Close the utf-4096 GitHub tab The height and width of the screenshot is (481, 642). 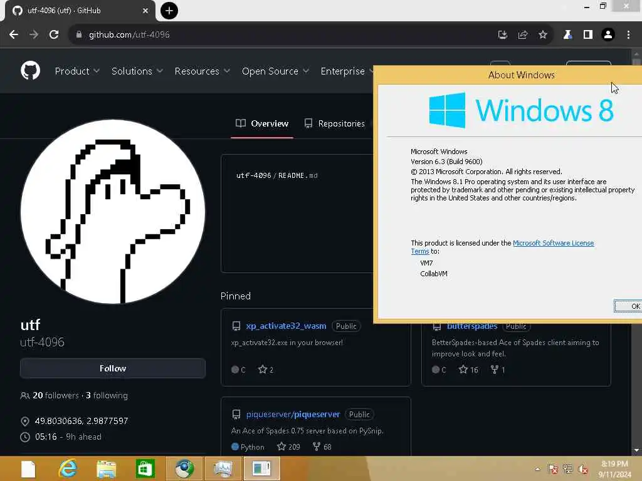145,11
